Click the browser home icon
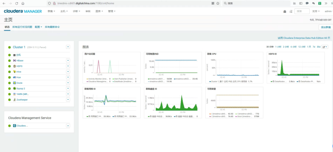The height and width of the screenshot is (152, 333). pos(23,3)
